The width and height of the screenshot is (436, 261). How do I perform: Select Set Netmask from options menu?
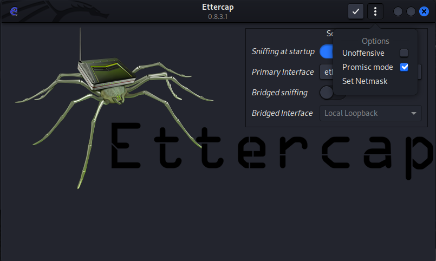(365, 81)
